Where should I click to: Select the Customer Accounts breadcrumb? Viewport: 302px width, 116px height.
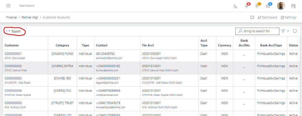[x=56, y=17]
